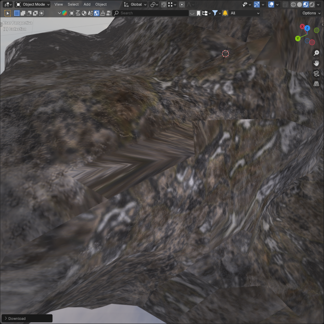Screen dimensions: 324x324
Task: Select the Tweak tool in the toolbar
Action: [x=7, y=13]
